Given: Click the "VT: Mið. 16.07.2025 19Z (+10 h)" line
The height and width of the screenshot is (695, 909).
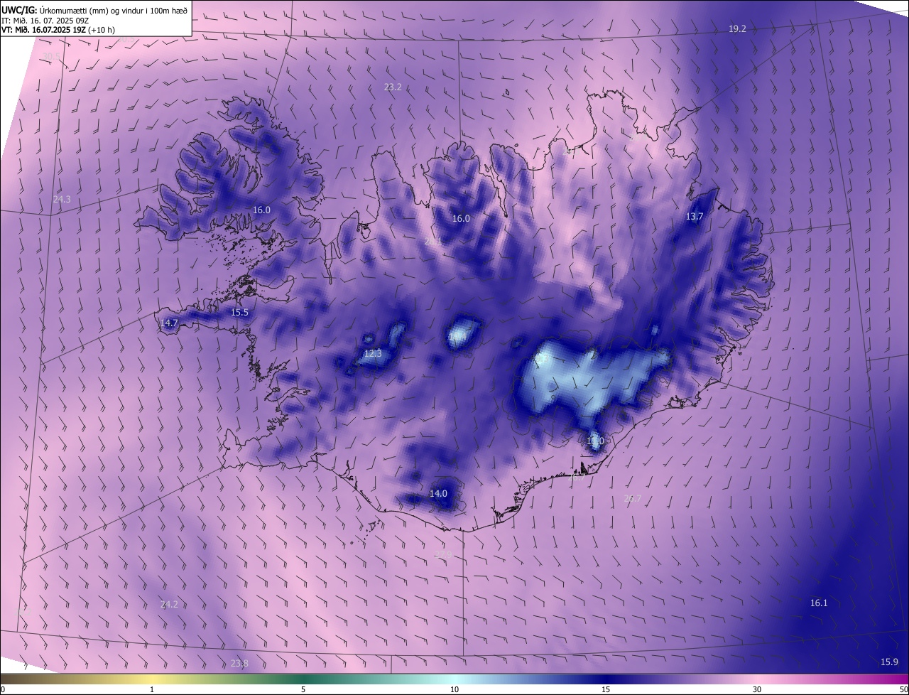Looking at the screenshot, I should pyautogui.click(x=58, y=30).
